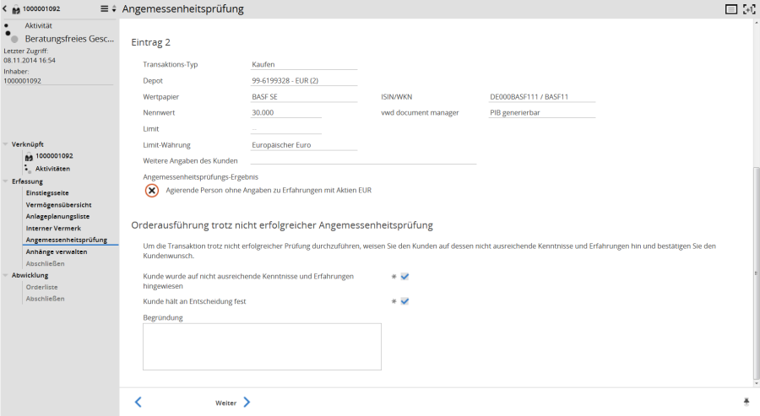
Task: Click the fullscreen bracket icon top right
Action: [x=749, y=9]
